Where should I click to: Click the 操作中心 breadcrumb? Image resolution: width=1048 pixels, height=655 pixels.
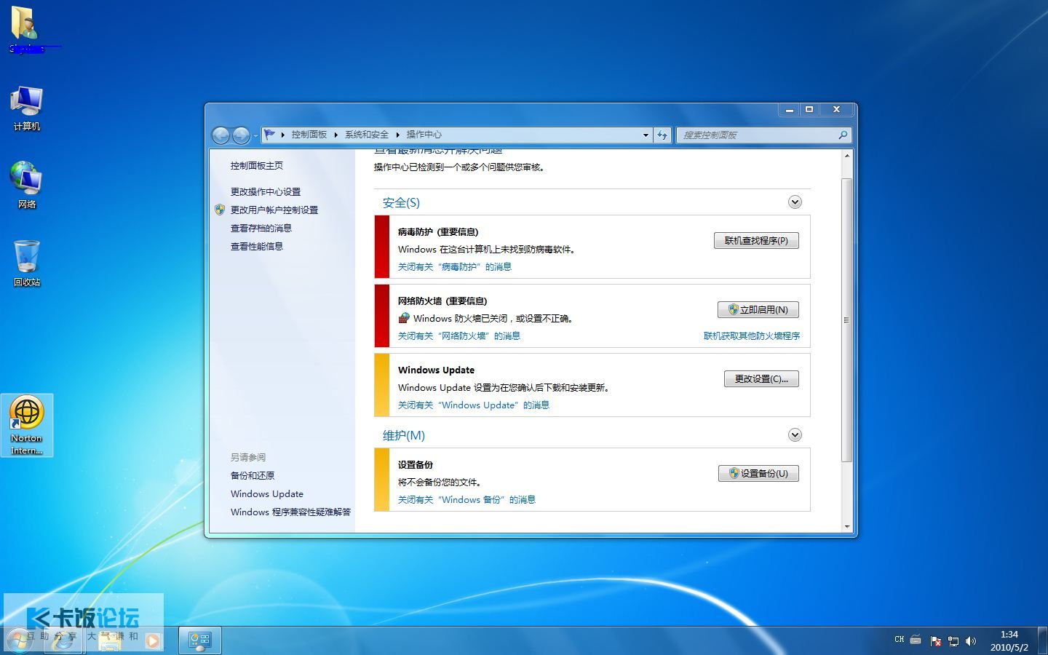[424, 135]
